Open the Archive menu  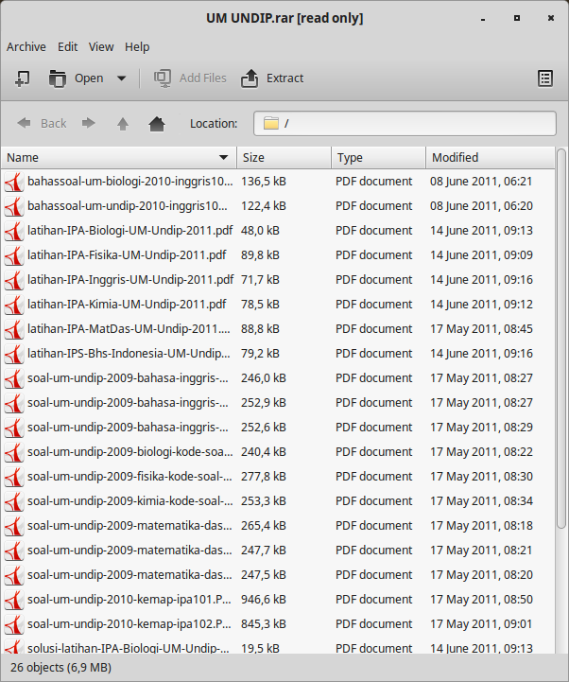[x=26, y=47]
